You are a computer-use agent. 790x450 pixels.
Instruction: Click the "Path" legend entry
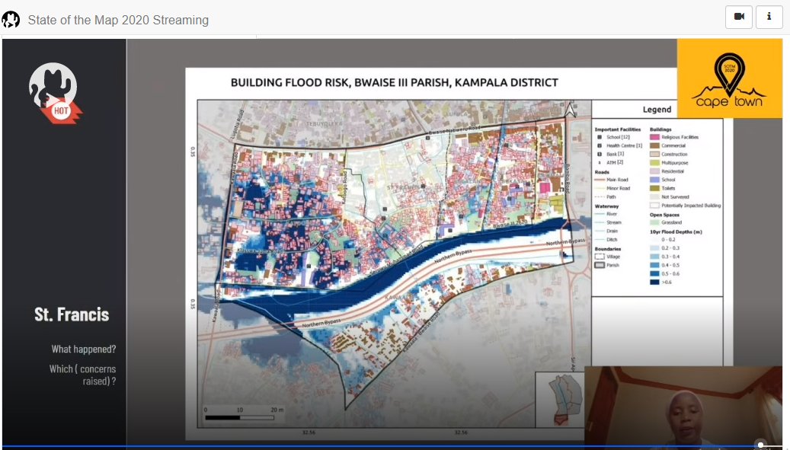click(611, 196)
